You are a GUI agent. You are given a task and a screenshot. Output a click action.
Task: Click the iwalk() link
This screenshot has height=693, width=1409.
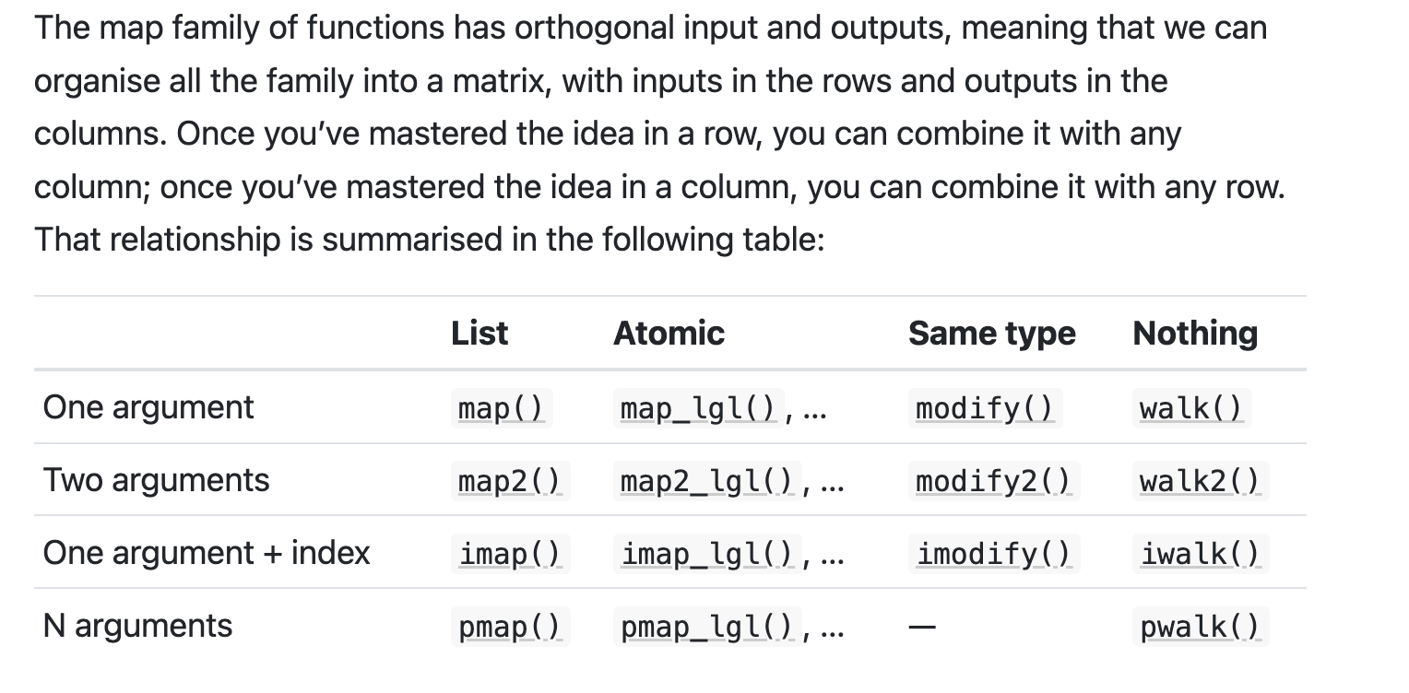(1200, 554)
